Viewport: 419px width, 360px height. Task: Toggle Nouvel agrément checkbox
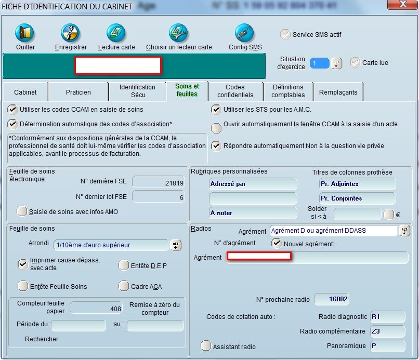[277, 243]
